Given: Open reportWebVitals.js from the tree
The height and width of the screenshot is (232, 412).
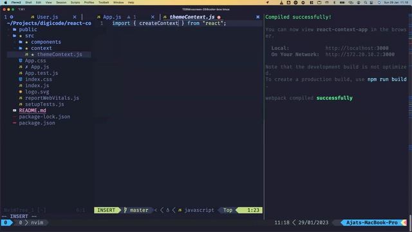Looking at the screenshot, I should click(x=52, y=98).
